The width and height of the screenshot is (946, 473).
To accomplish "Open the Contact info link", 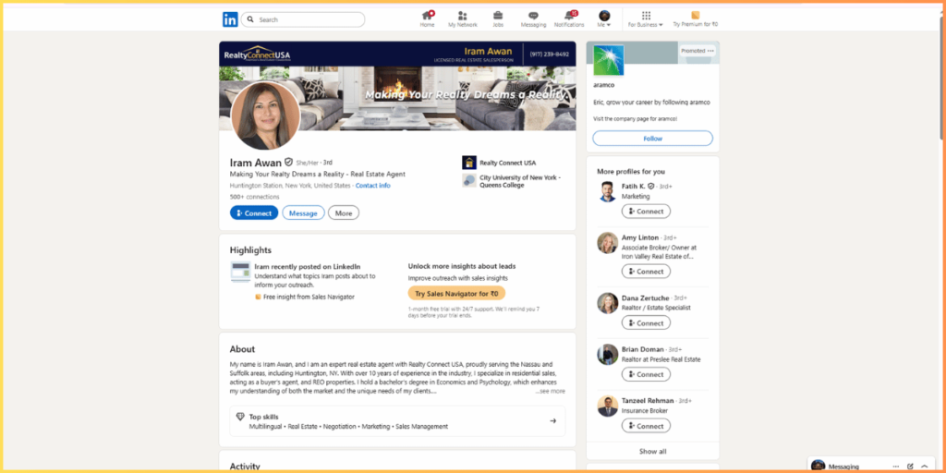I will click(372, 186).
